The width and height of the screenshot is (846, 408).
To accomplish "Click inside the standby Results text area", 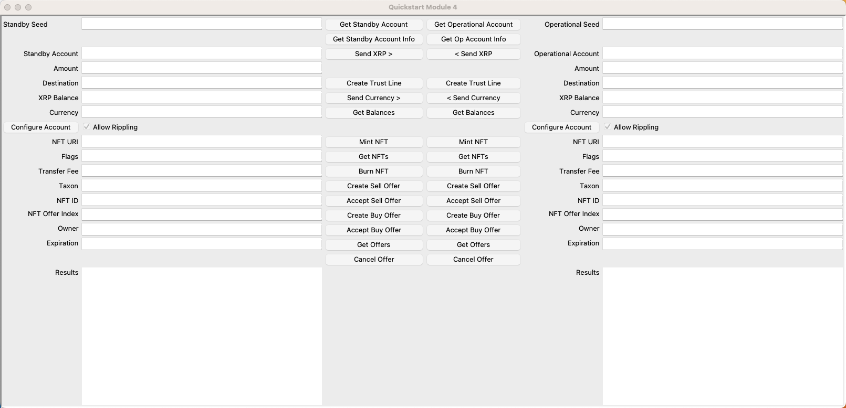I will coord(201,336).
